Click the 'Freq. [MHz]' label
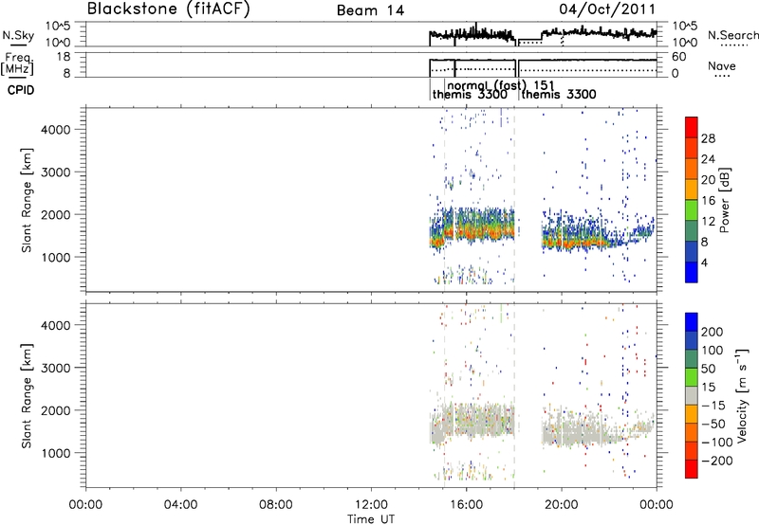The width and height of the screenshot is (759, 525). point(18,63)
